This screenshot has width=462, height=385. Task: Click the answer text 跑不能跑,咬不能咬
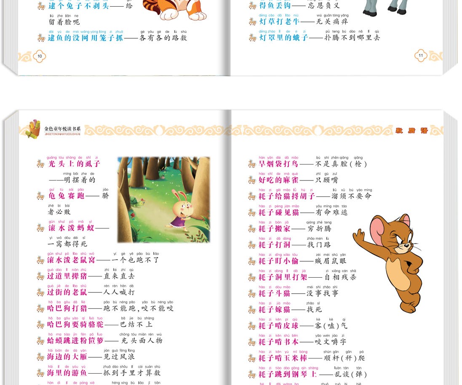pos(139,308)
